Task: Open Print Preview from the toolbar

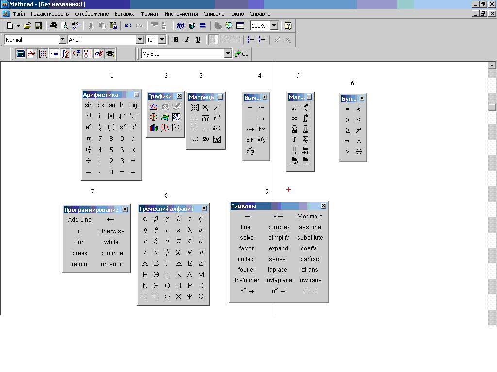Action: coord(64,26)
